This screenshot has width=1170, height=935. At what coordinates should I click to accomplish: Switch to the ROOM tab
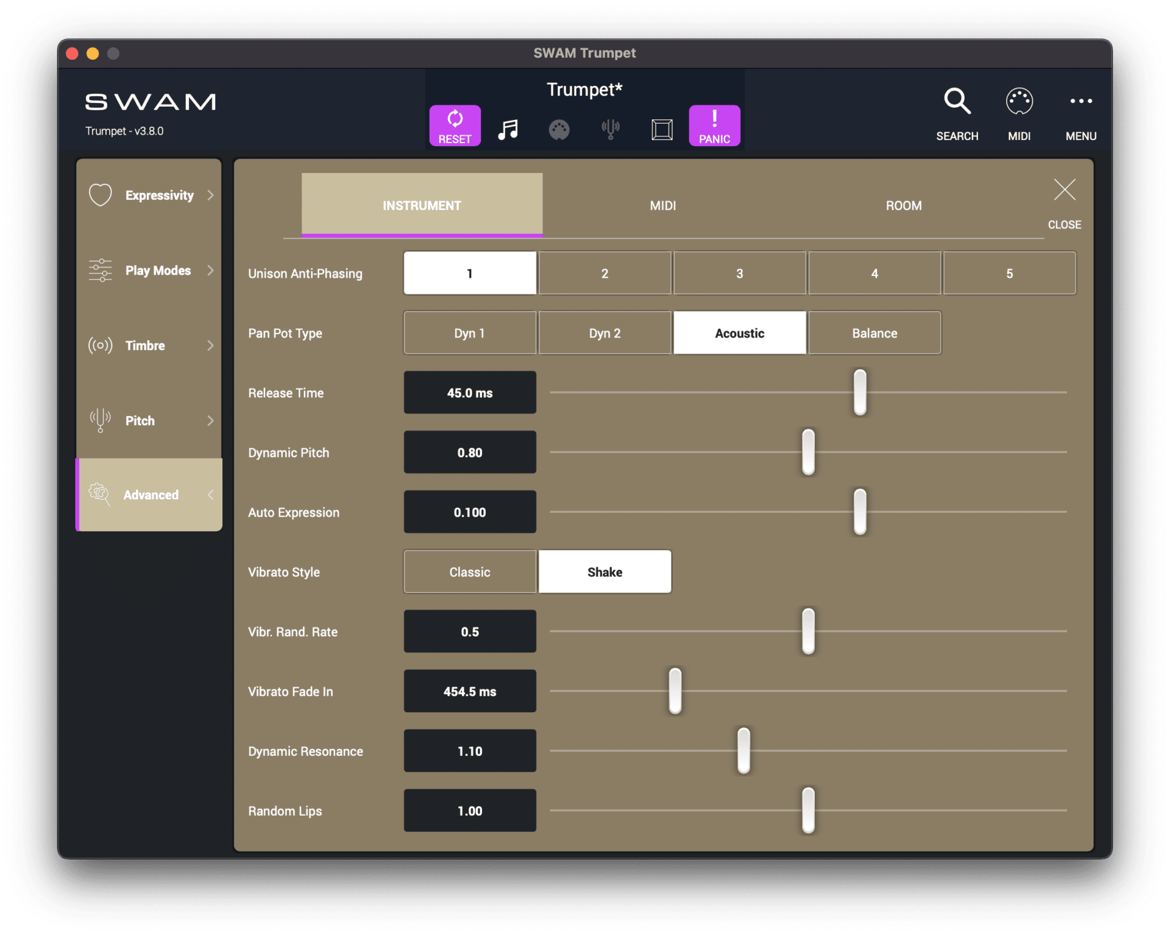click(904, 205)
